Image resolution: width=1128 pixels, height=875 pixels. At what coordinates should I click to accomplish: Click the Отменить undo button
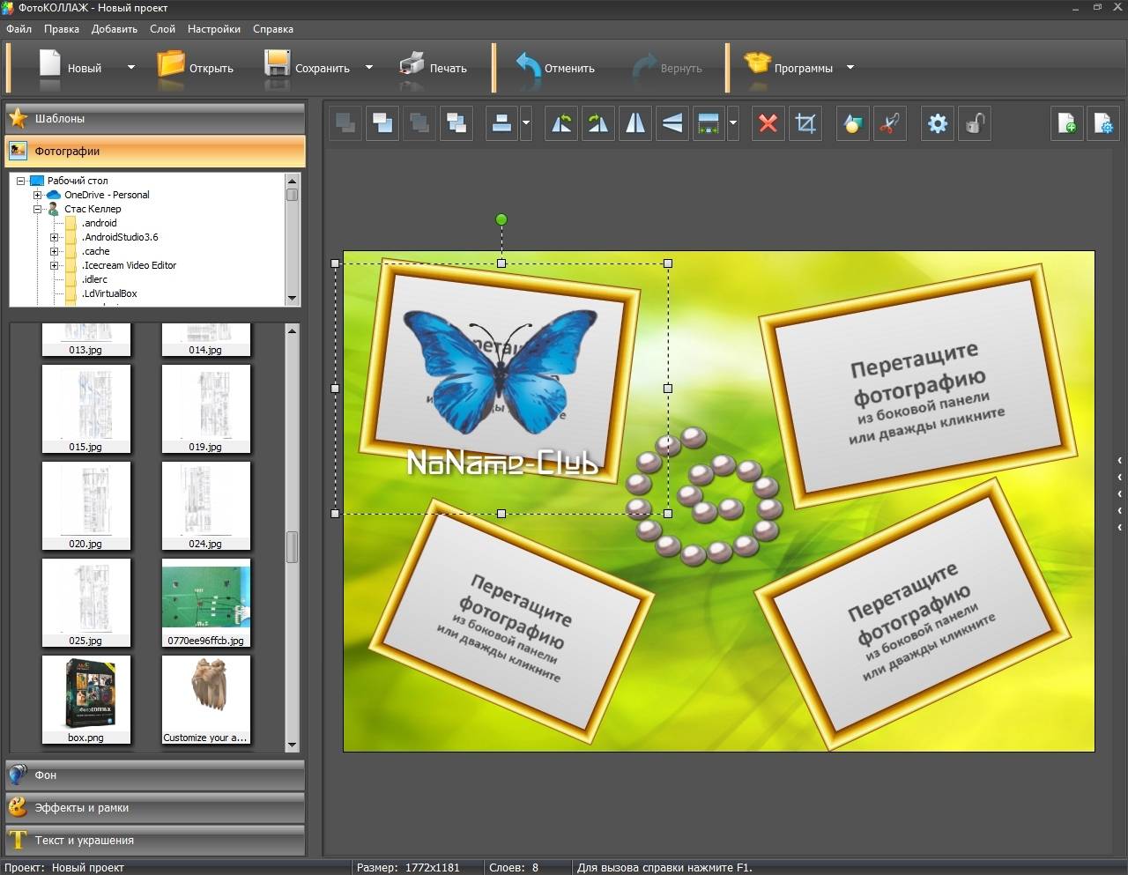[555, 67]
